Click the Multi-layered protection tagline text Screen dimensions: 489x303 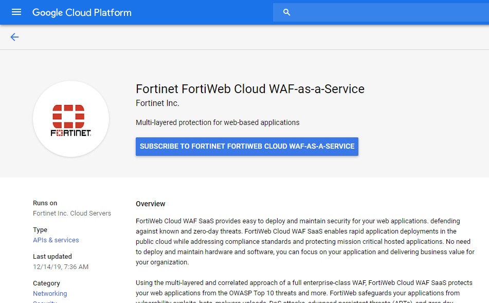pos(218,122)
